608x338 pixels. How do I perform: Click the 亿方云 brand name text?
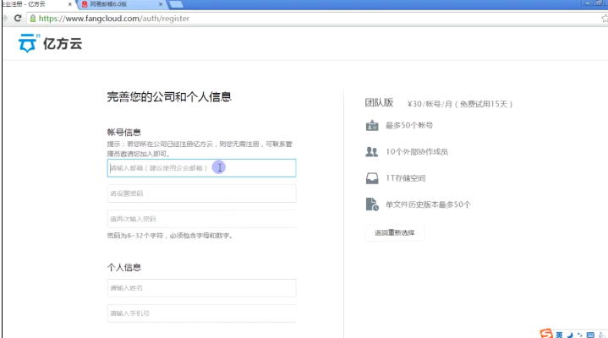[63, 44]
